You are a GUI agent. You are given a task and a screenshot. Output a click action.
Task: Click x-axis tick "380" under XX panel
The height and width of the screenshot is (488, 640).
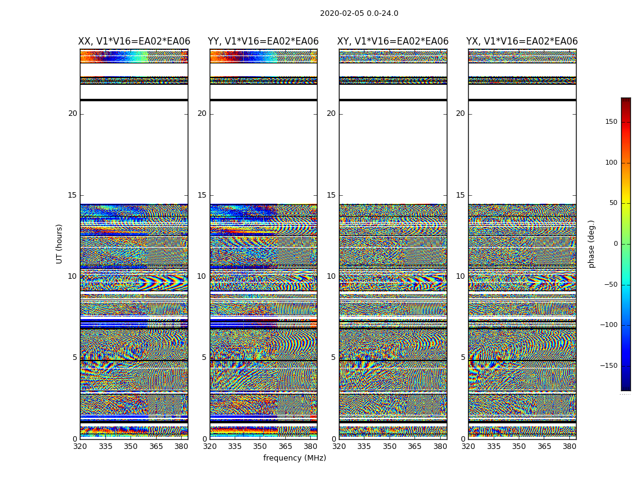tap(181, 447)
